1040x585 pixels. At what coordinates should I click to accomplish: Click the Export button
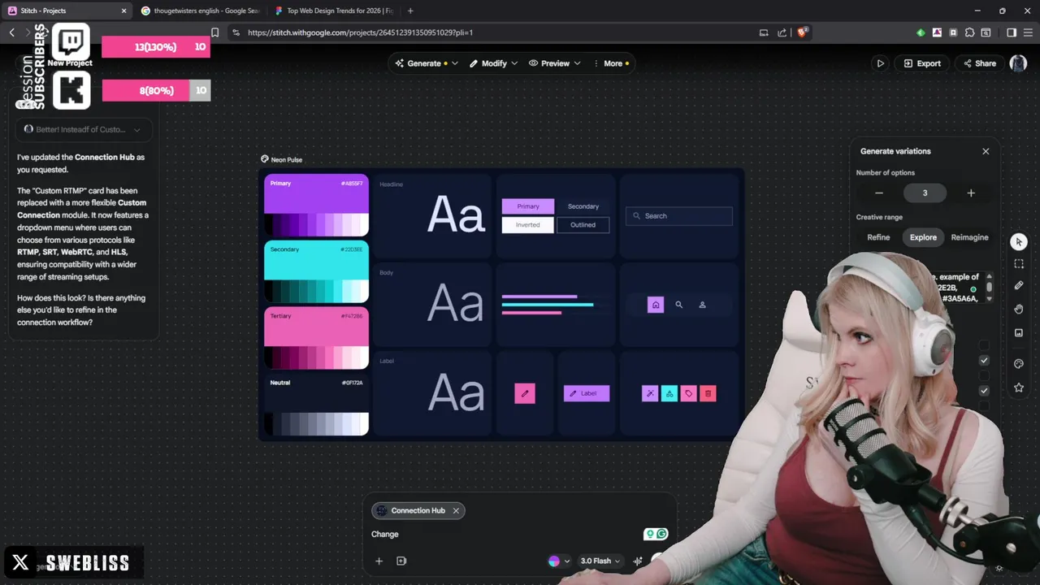[x=921, y=63]
